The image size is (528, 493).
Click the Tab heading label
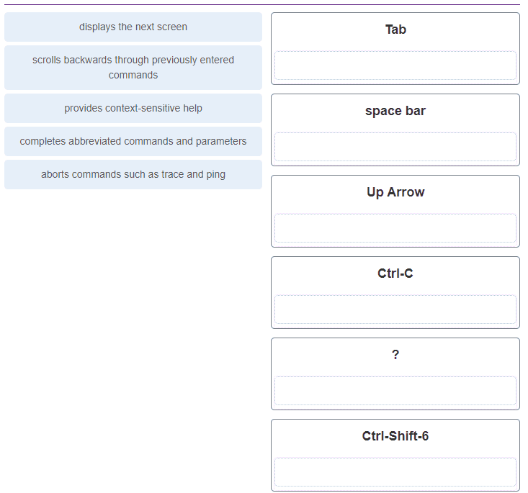click(x=395, y=30)
